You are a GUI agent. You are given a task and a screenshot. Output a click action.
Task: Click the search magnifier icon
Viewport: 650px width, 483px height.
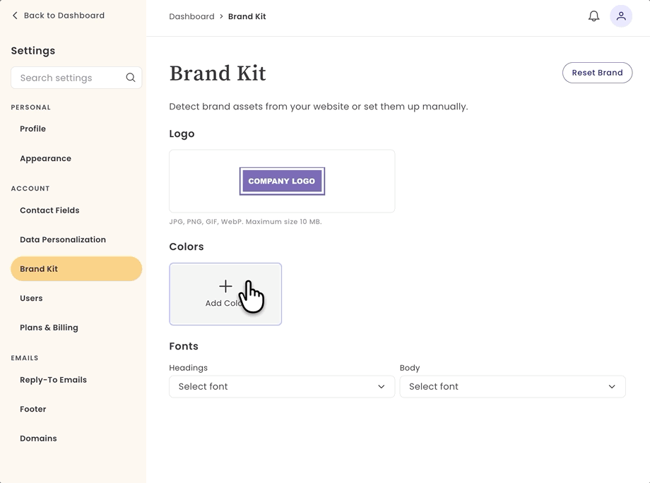131,78
